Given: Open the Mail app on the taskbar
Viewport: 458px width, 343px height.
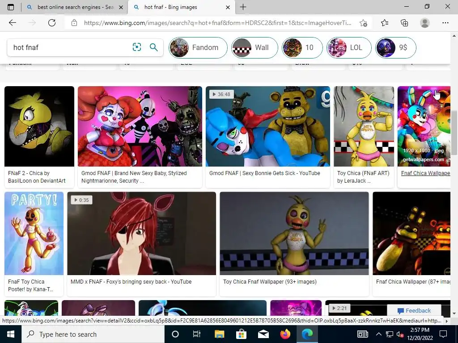Looking at the screenshot, I should 263,334.
